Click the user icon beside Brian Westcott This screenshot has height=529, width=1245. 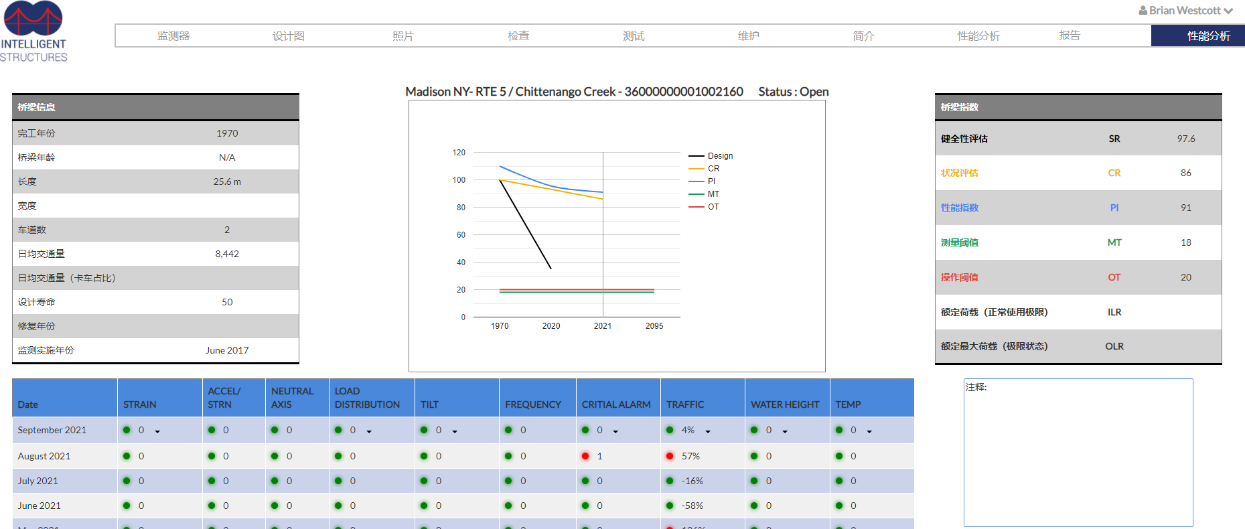1143,11
